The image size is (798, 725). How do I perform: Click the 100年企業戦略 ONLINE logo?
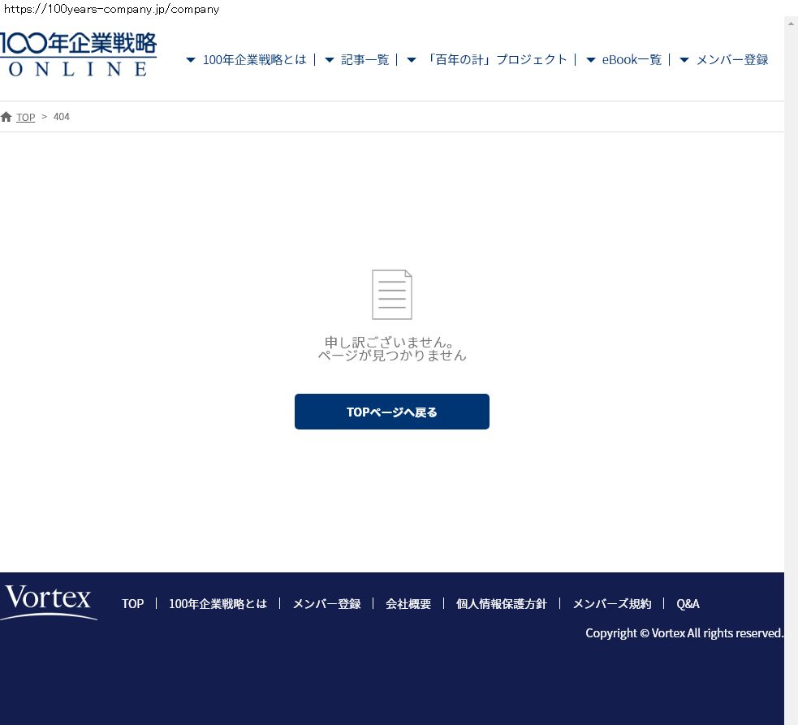point(78,54)
